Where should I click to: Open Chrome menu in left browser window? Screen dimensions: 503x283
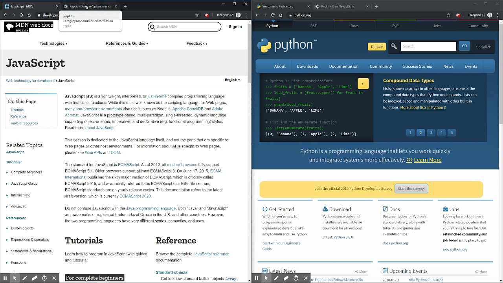[x=246, y=15]
